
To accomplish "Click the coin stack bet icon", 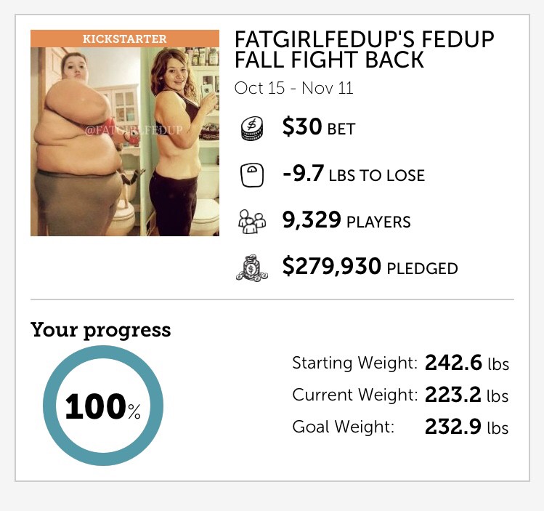I will [252, 129].
